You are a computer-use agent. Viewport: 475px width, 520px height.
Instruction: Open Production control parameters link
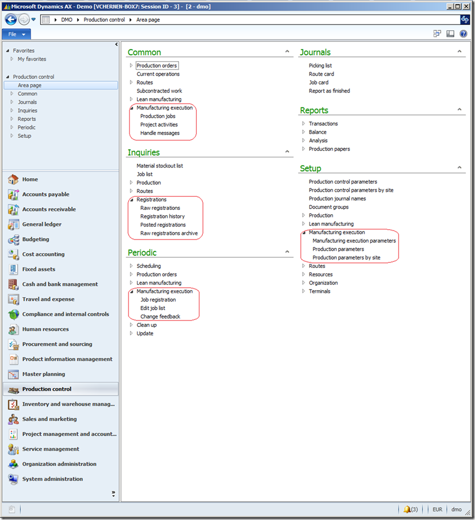coord(343,182)
